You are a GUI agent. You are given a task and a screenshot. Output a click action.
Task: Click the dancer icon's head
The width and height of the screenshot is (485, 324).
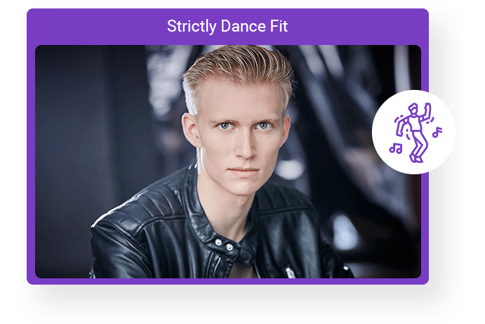413,109
